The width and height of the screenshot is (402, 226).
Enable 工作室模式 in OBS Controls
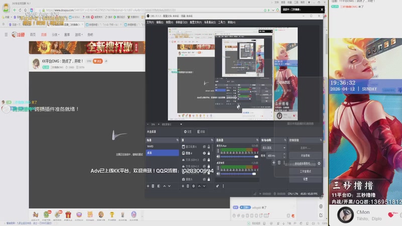click(x=305, y=171)
